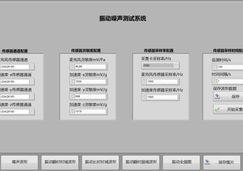Click the 加速度传感器采样率/Hz input field
Viewport: 243px width, 171px height.
(162, 97)
